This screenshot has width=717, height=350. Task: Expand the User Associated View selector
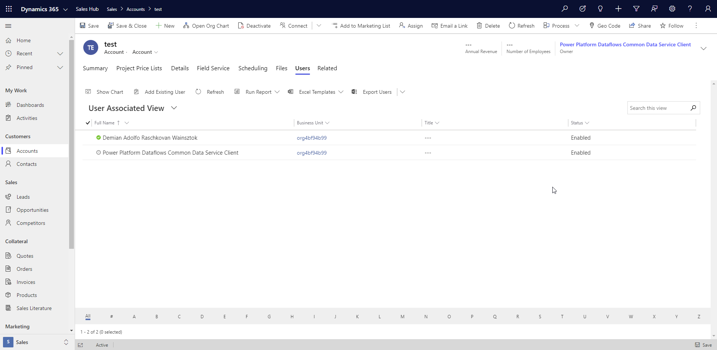click(174, 108)
